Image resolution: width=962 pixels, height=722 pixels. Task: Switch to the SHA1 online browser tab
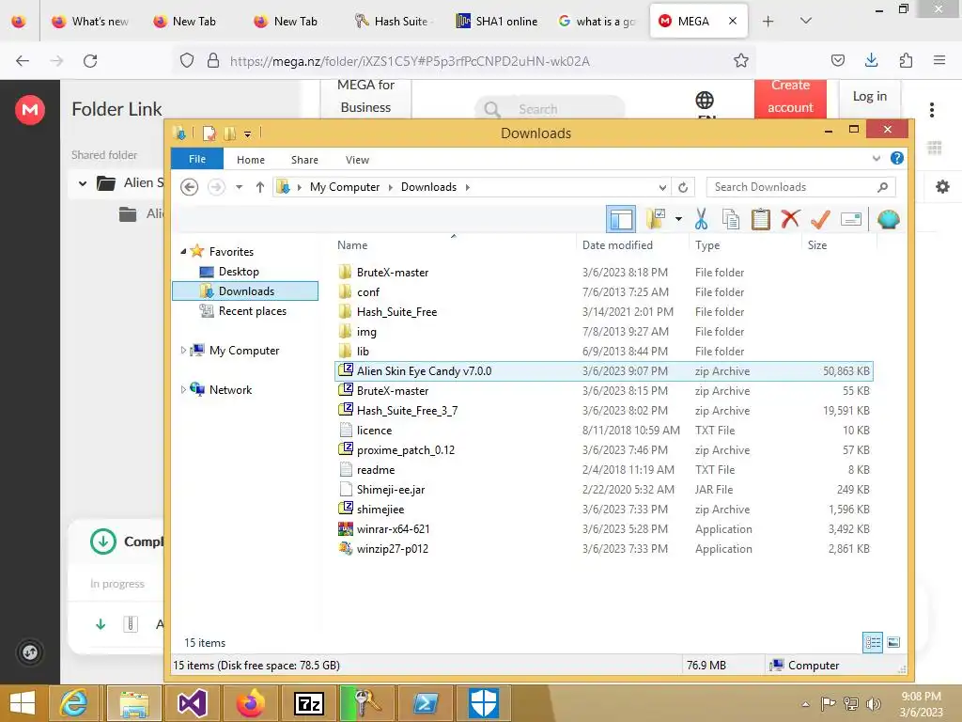[x=498, y=22]
